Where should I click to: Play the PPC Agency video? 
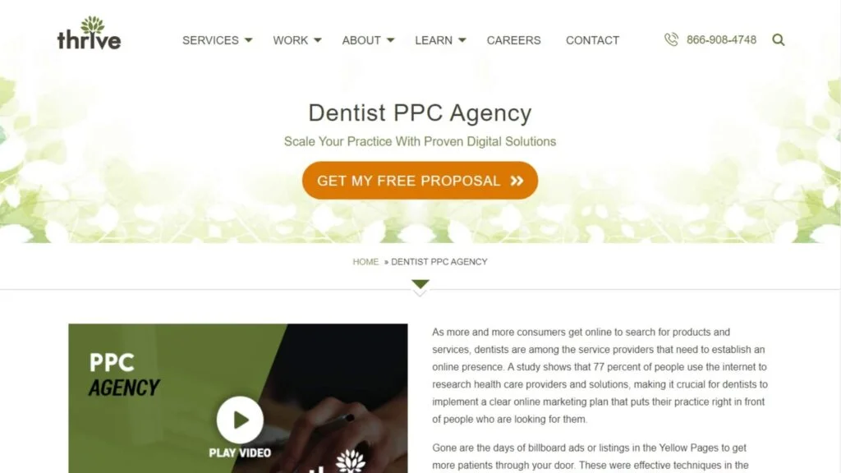point(240,420)
